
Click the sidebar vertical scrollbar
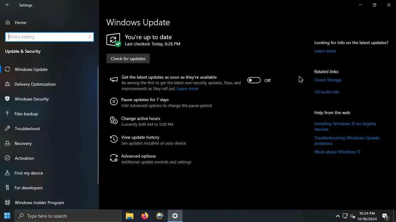(x=98, y=125)
